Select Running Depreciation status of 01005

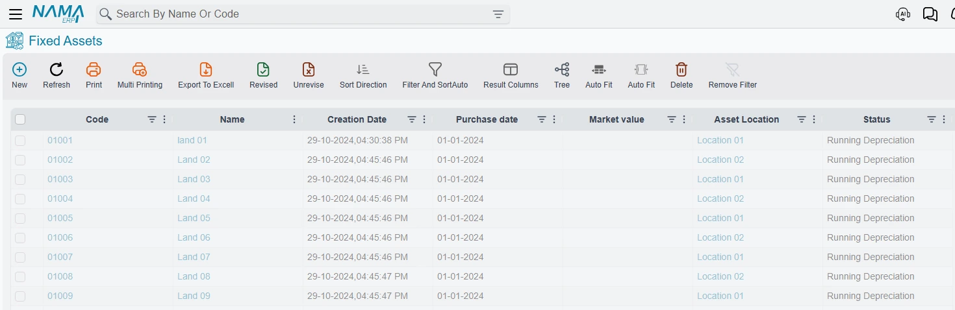point(871,218)
